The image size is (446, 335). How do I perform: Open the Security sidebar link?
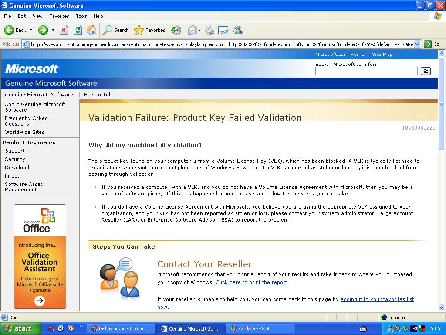click(x=15, y=159)
